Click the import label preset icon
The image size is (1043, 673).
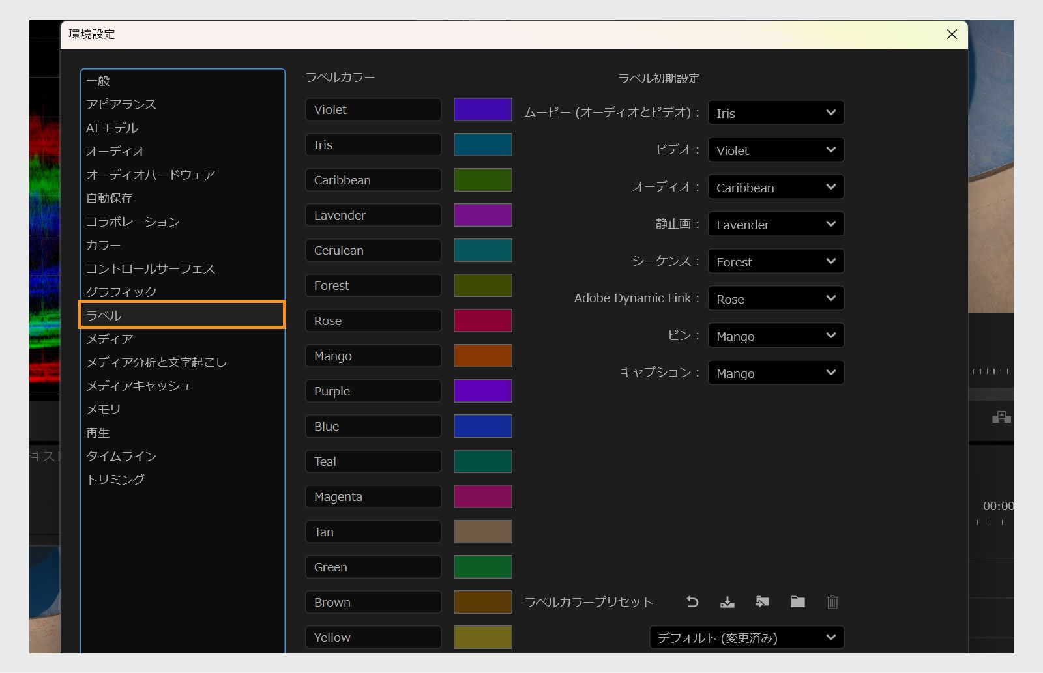coord(762,602)
